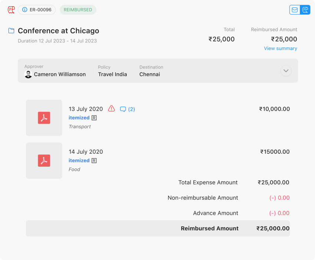Expand the approver details chevron
The height and width of the screenshot is (260, 315).
tap(286, 71)
